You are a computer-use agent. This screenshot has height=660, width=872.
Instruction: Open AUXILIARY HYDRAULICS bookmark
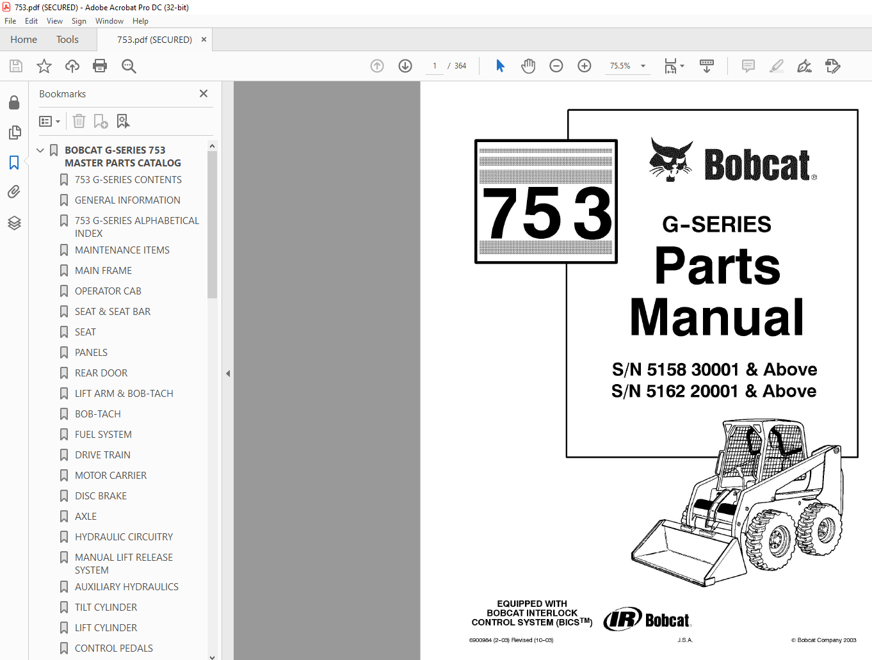[x=127, y=587]
